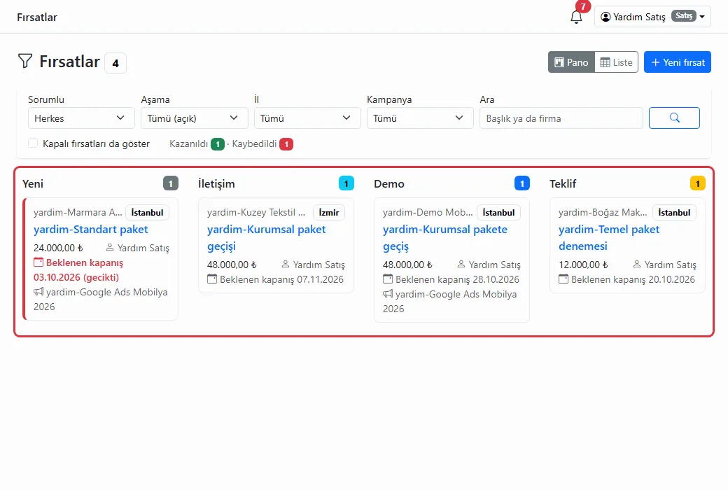Click the Yeni column header

pos(33,183)
